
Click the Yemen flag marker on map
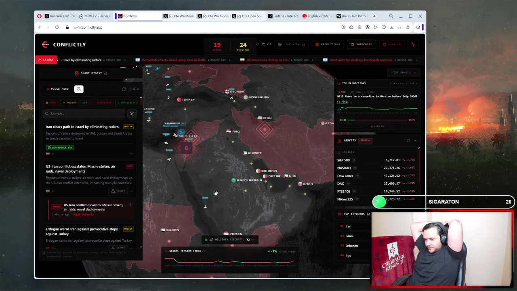(226, 234)
